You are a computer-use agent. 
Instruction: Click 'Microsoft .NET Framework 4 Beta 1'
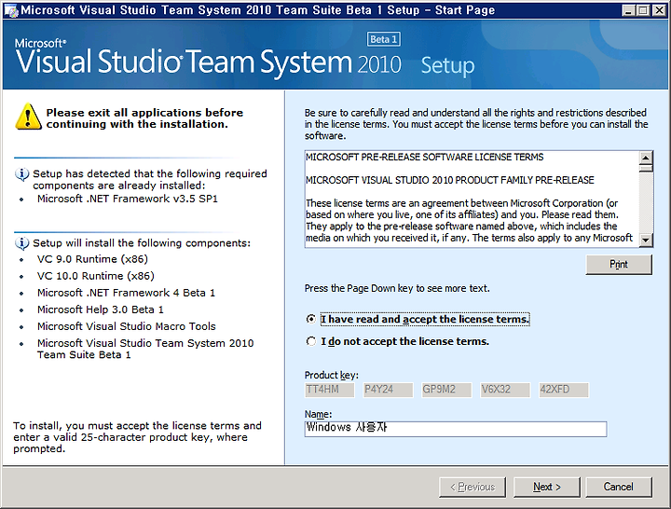tap(126, 293)
